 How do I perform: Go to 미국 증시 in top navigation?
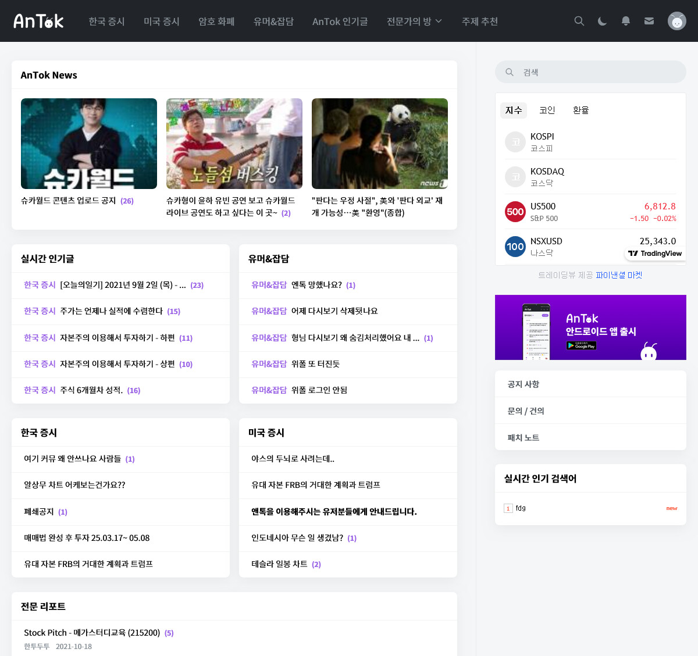tap(162, 22)
